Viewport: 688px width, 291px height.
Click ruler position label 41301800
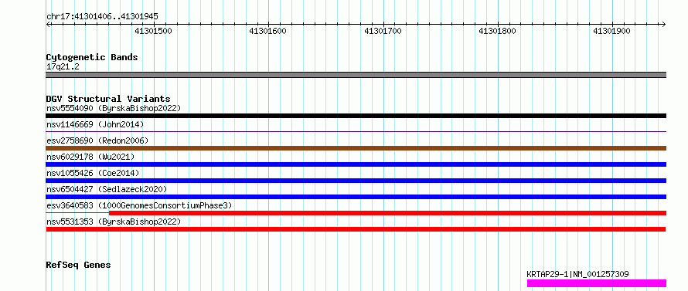click(497, 31)
